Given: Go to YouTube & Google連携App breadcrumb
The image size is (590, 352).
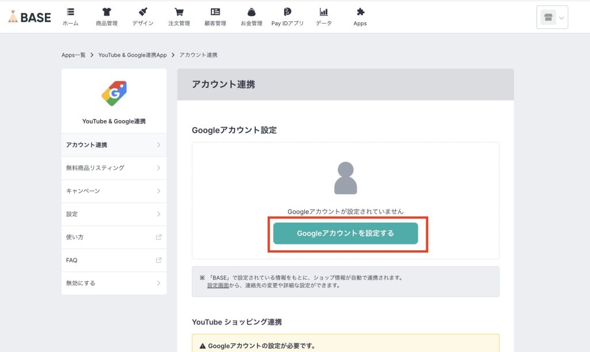Looking at the screenshot, I should tap(133, 55).
